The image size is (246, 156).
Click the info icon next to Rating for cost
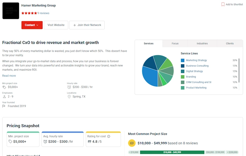click(x=109, y=136)
